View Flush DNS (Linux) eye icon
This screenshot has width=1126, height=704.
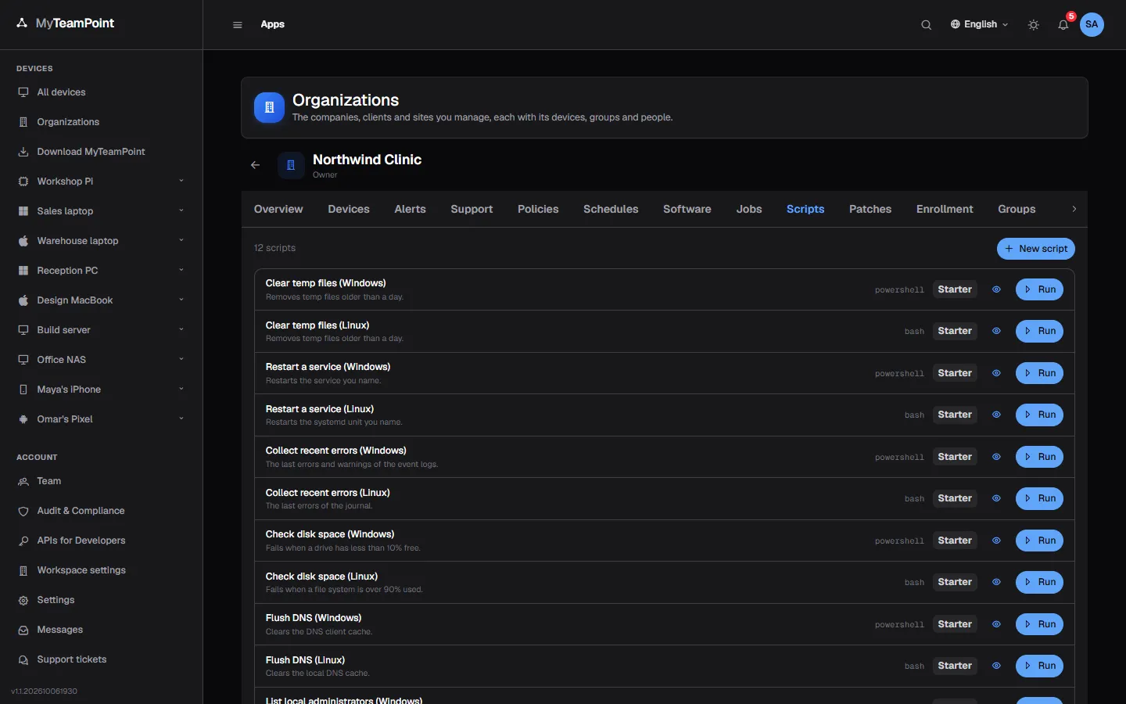pos(996,666)
